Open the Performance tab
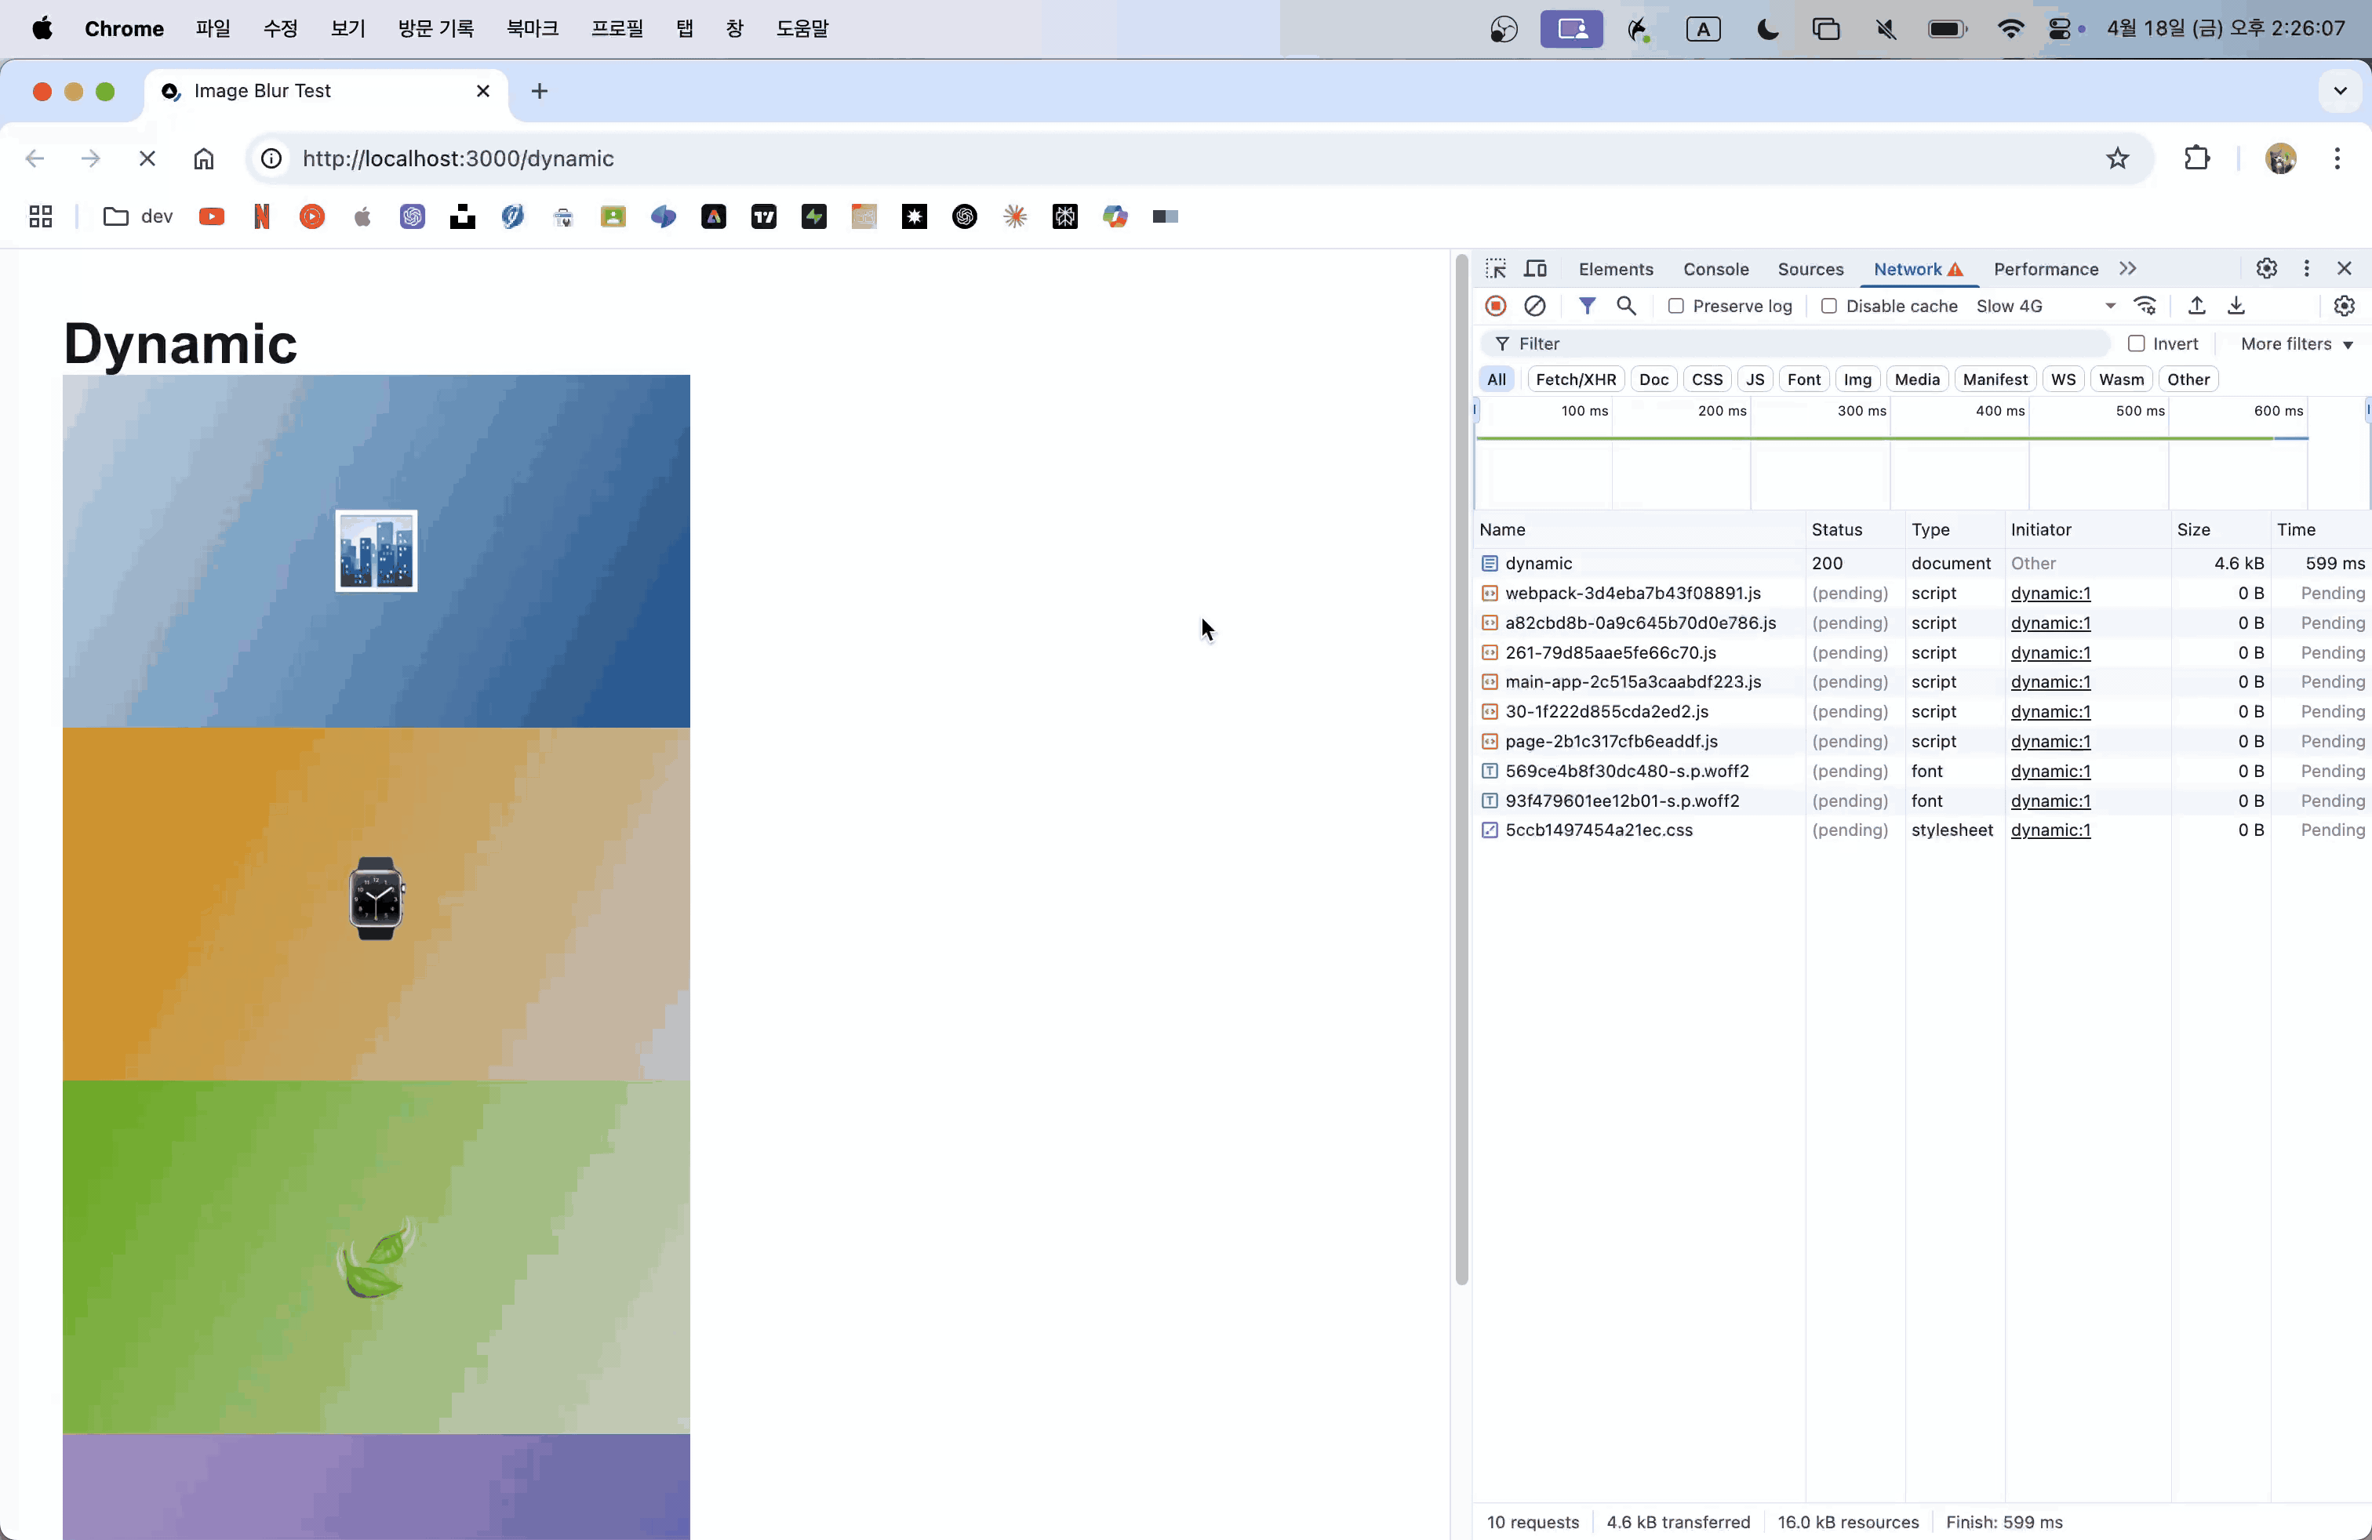Viewport: 2372px width, 1540px height. [2045, 269]
